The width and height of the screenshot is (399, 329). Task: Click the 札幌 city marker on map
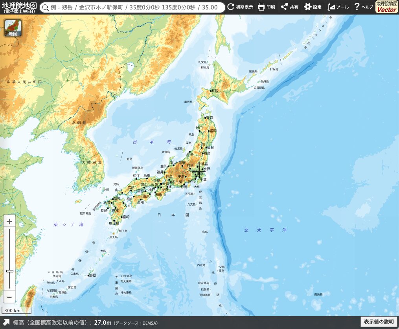[211, 91]
